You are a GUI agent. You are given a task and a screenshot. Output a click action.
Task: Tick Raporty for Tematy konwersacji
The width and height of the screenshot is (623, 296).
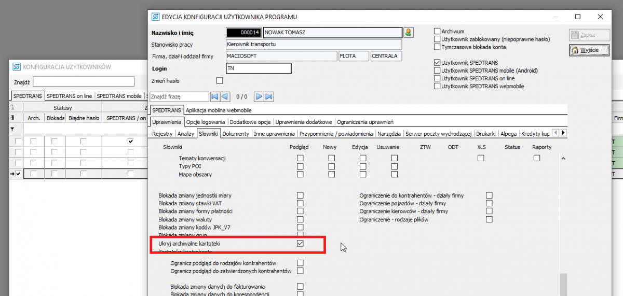(x=537, y=158)
